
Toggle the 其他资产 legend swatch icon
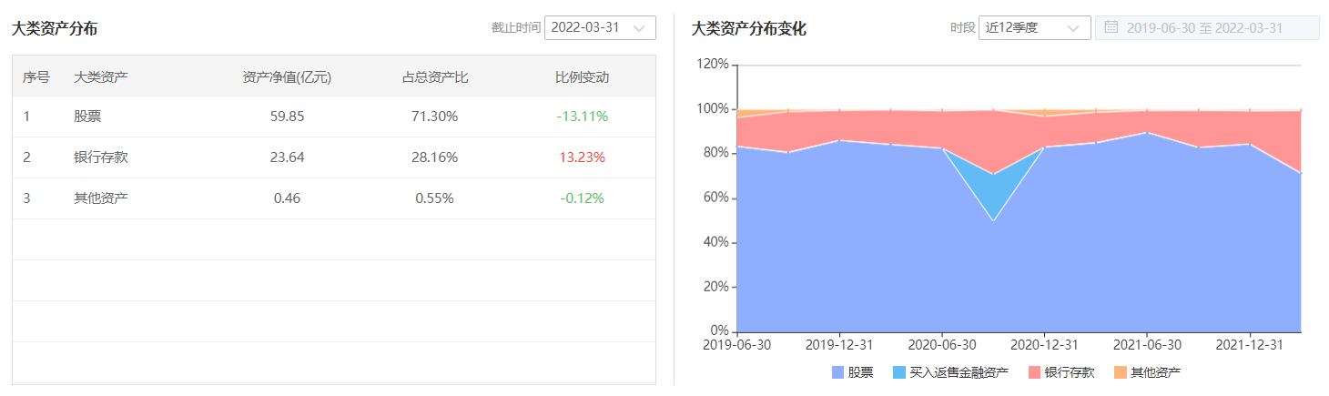click(1121, 372)
